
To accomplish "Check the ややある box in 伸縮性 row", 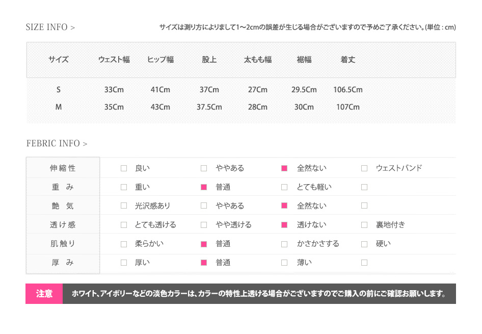I will (x=203, y=168).
